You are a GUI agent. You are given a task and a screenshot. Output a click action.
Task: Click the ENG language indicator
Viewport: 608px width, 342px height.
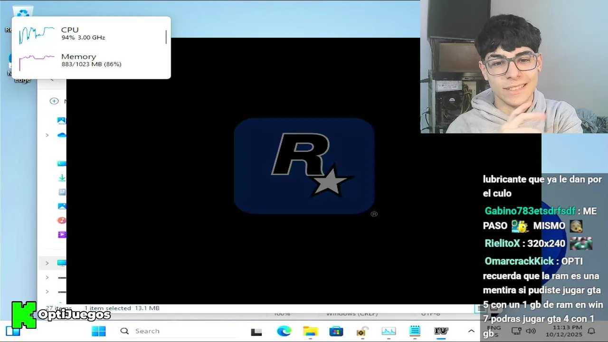click(x=494, y=328)
